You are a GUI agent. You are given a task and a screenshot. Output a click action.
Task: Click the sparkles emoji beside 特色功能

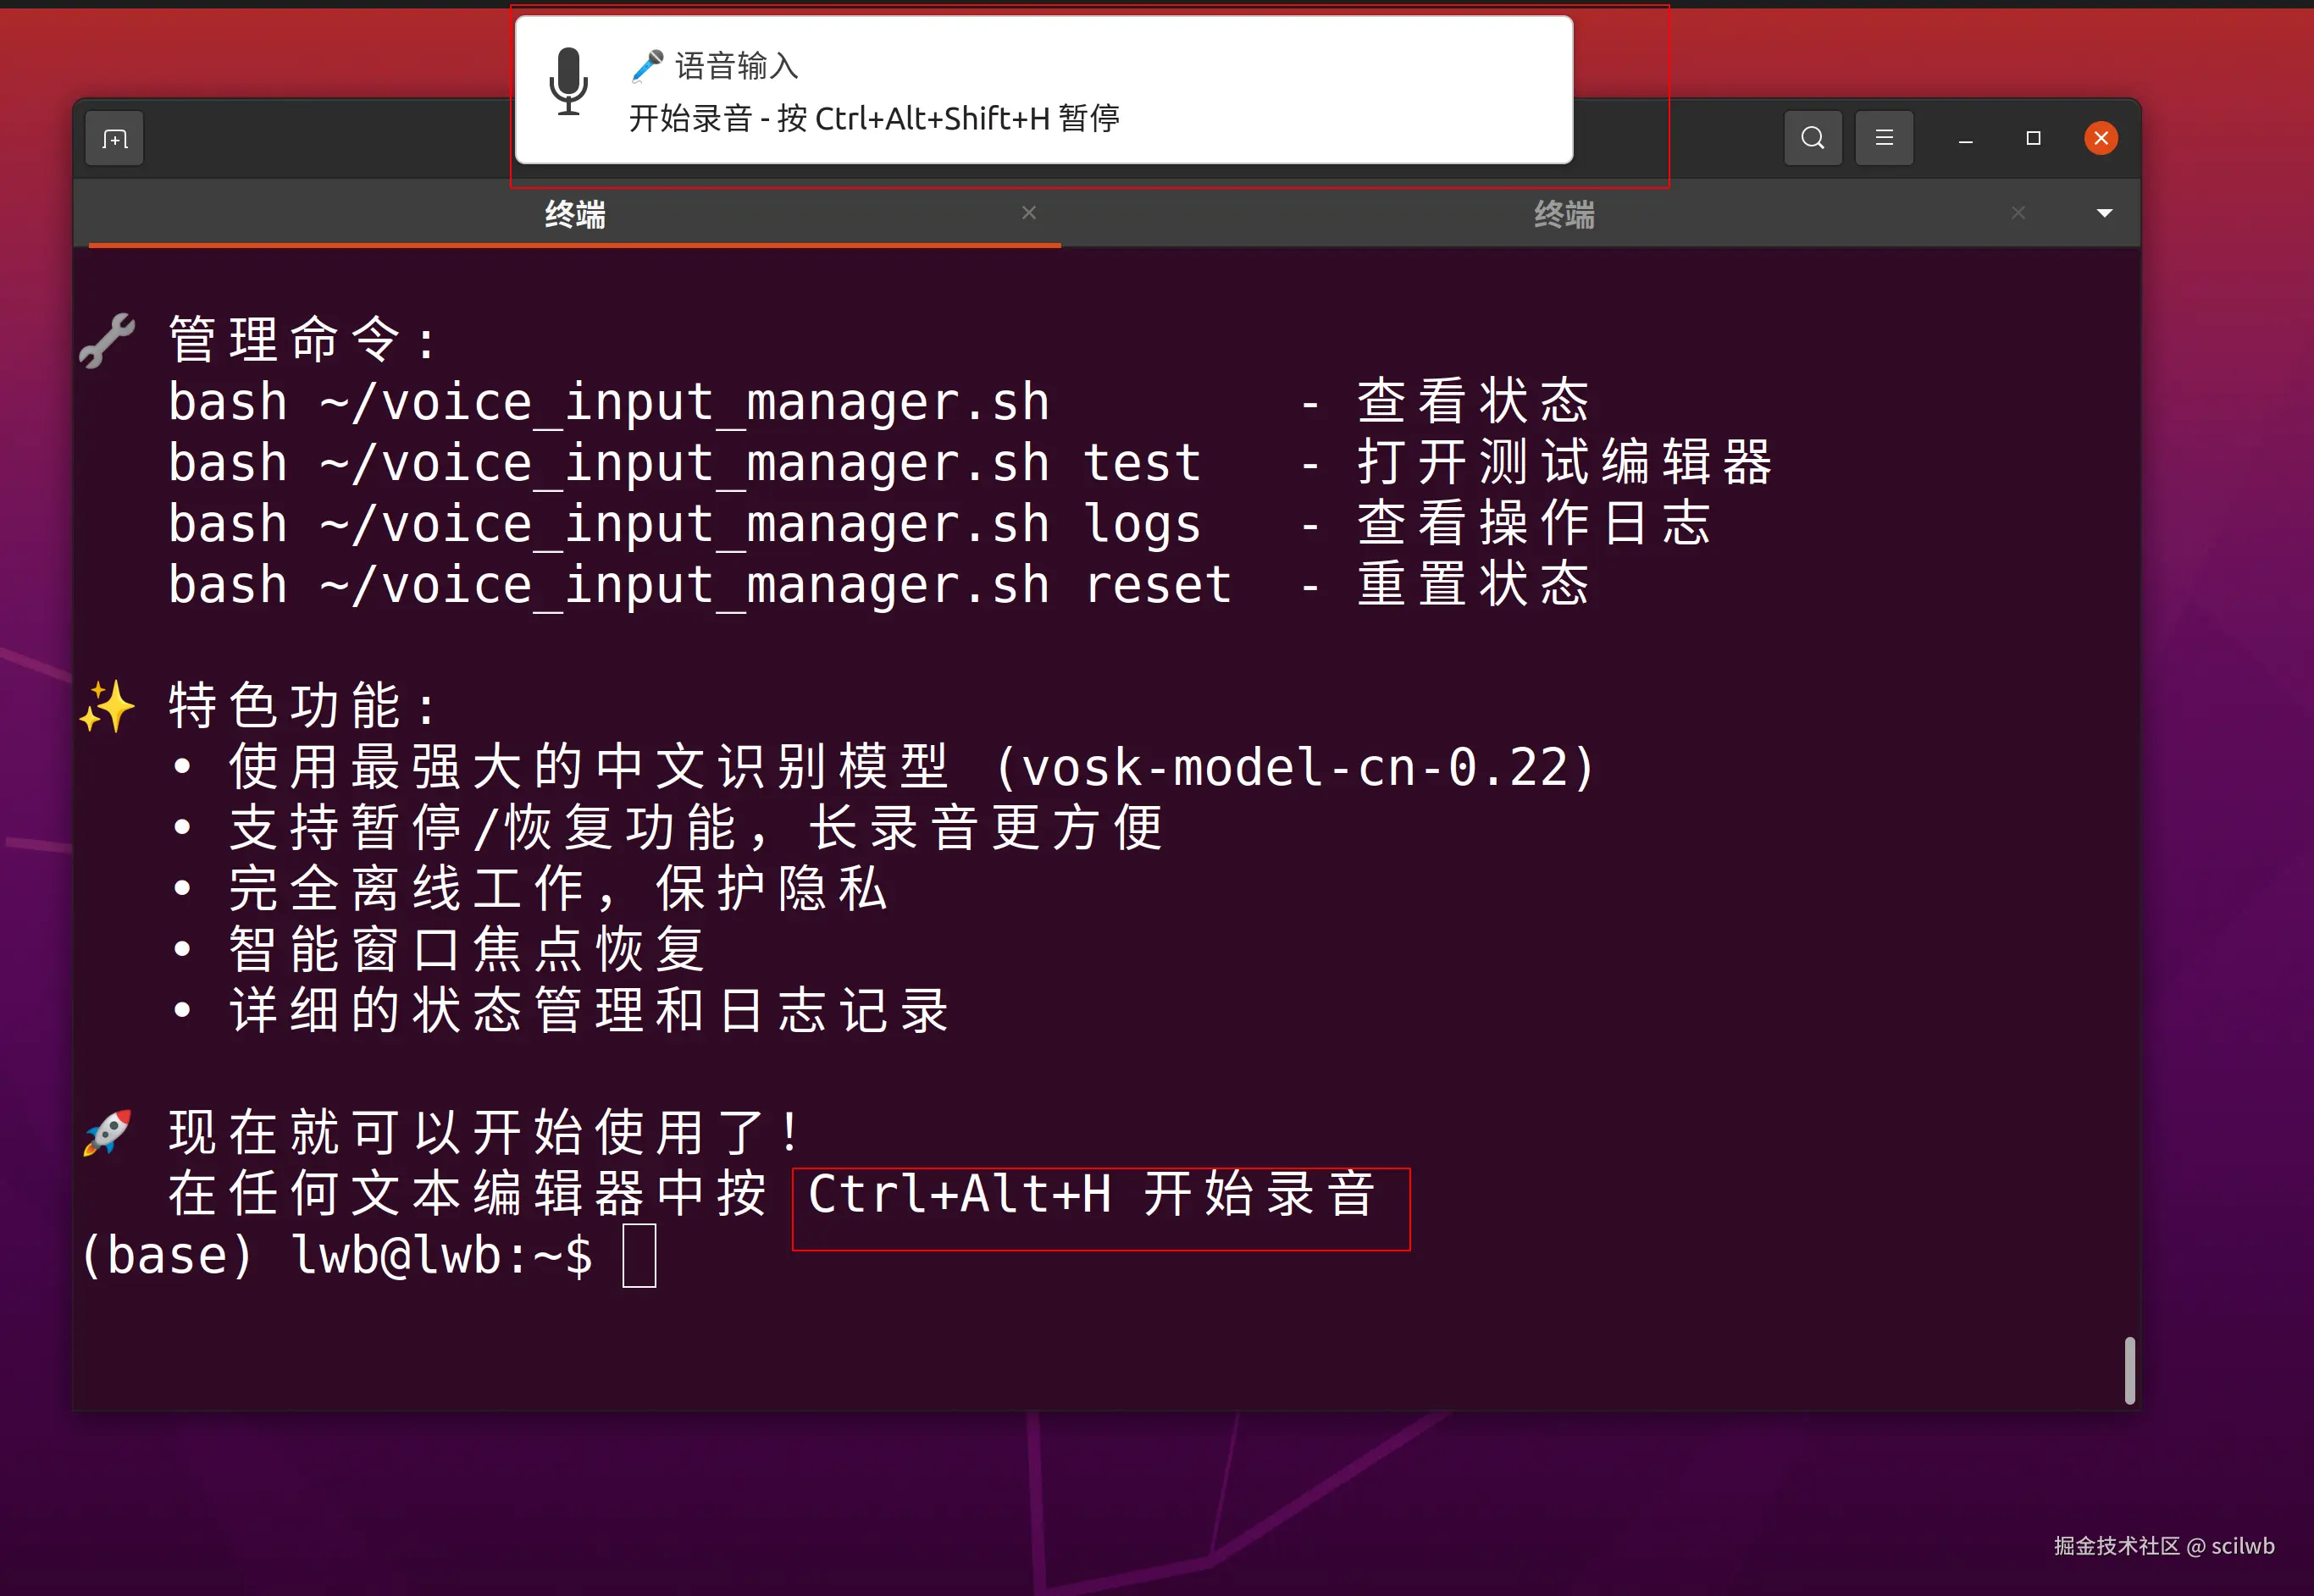[107, 706]
